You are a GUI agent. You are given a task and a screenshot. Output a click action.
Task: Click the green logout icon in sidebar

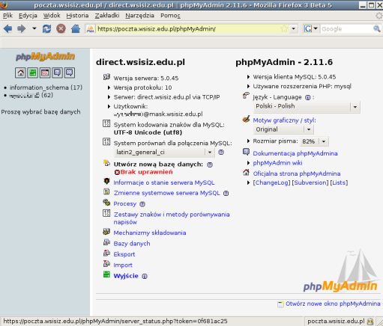click(x=32, y=73)
